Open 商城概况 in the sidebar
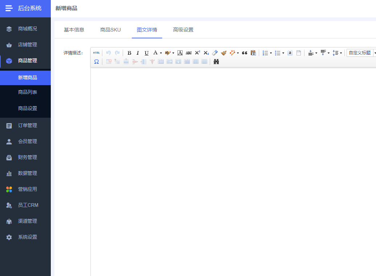376x276 pixels. (25, 29)
